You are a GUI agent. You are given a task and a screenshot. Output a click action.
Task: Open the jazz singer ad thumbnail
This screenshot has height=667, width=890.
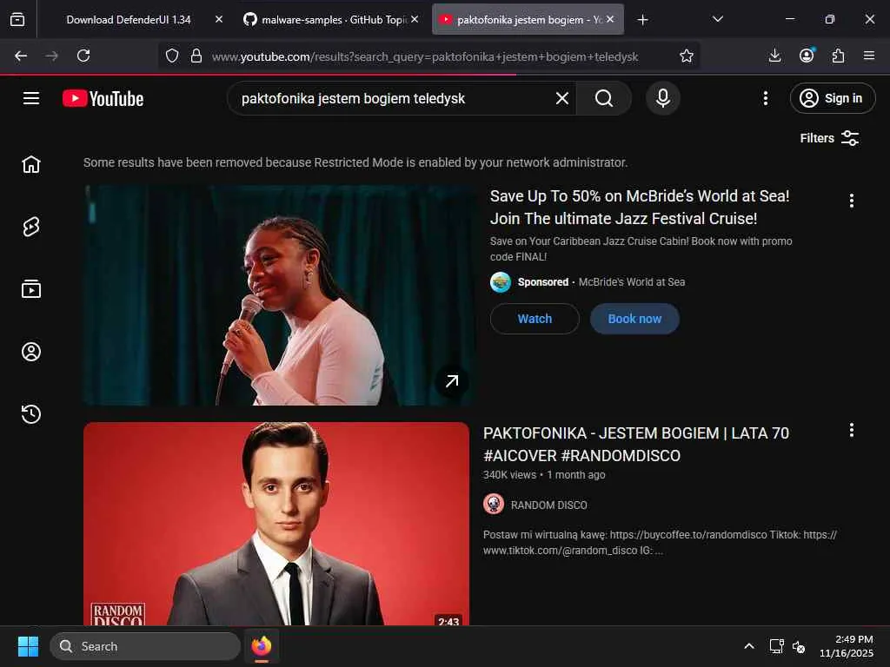280,295
